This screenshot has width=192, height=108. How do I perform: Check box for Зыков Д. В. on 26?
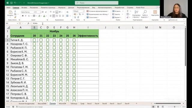click(74, 63)
